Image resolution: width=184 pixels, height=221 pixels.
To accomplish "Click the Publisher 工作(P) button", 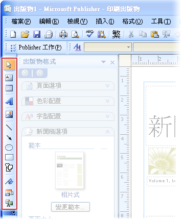I will (36, 47).
